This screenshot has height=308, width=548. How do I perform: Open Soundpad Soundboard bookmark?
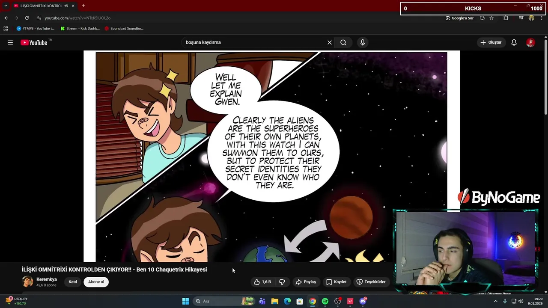[124, 29]
